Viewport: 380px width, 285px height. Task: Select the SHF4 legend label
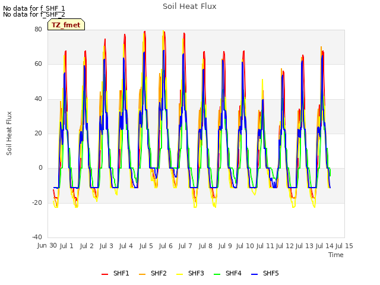click(x=233, y=273)
